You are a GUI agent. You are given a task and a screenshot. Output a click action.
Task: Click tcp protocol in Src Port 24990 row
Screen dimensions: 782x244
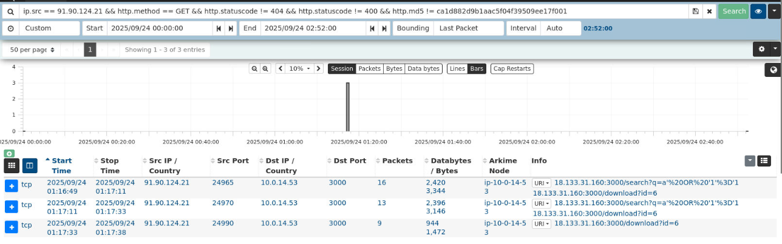[x=27, y=225]
